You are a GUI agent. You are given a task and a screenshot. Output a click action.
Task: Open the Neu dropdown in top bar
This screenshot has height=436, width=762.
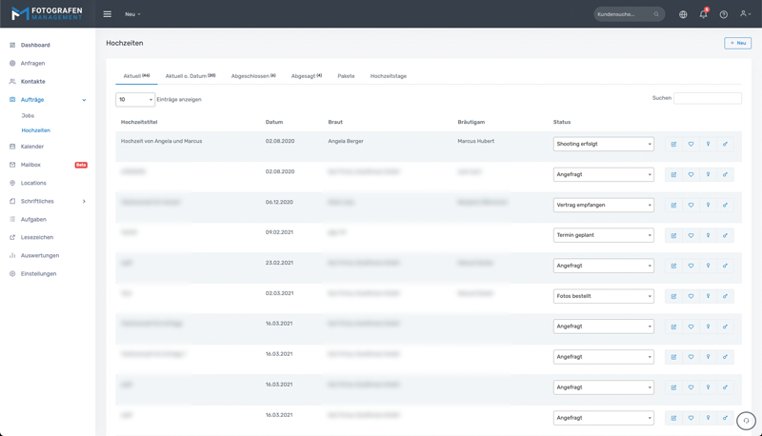point(132,14)
